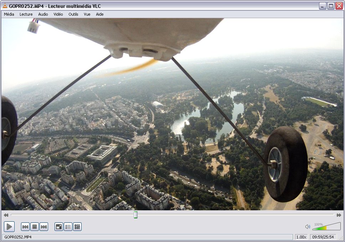Speed up playback with right seek arrows
The height and width of the screenshot is (242, 345).
339,215
